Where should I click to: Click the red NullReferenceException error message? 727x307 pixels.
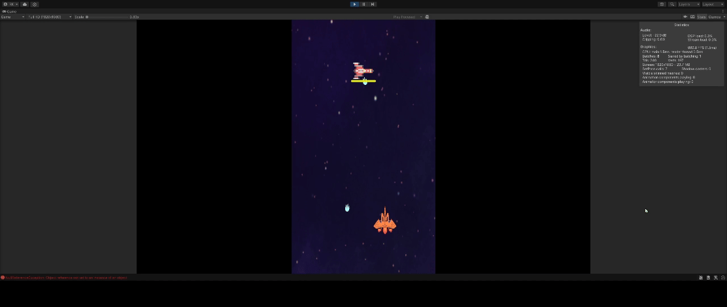coord(66,278)
